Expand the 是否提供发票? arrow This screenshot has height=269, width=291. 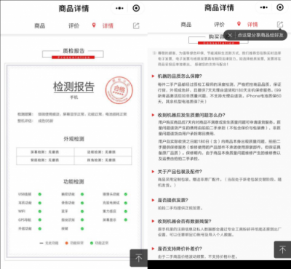[153, 200]
